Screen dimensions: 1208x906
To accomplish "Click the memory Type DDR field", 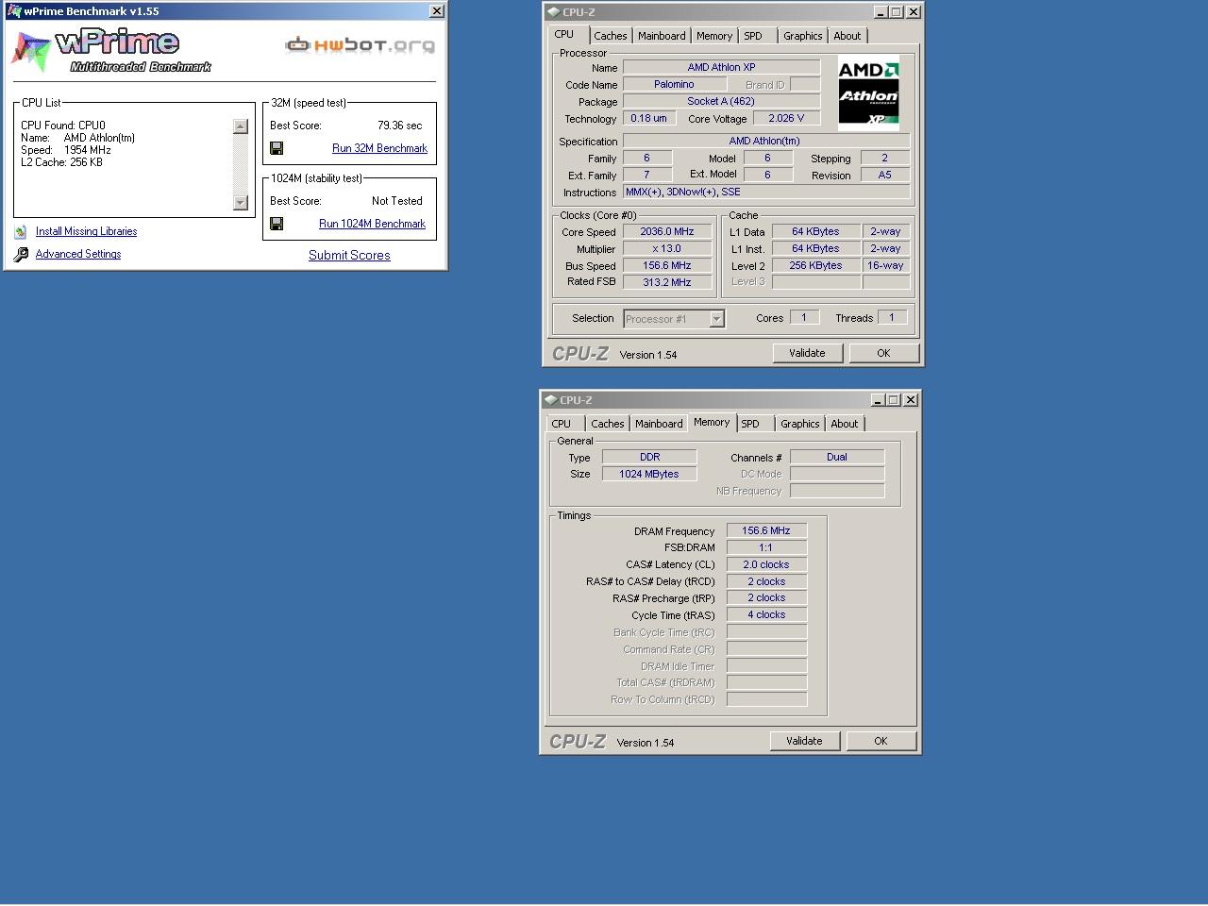I will tap(649, 457).
